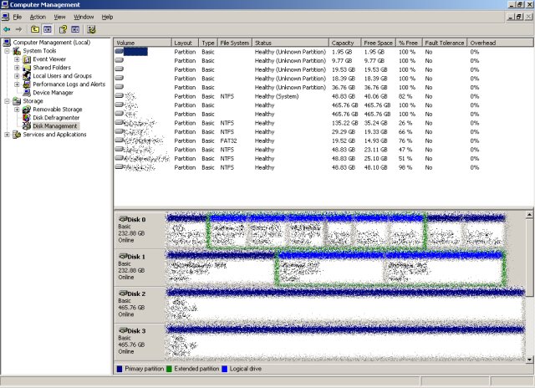
Task: Click the Storage node icon
Action: (17, 101)
